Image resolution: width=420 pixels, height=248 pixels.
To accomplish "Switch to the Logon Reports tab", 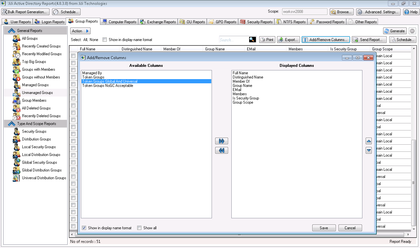I will pyautogui.click(x=50, y=22).
